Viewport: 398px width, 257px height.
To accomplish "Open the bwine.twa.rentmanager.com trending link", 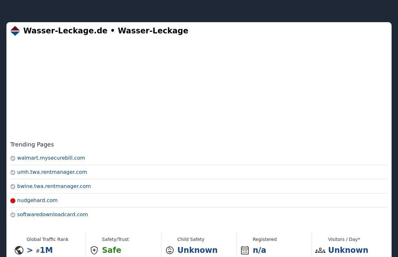I will tap(54, 186).
